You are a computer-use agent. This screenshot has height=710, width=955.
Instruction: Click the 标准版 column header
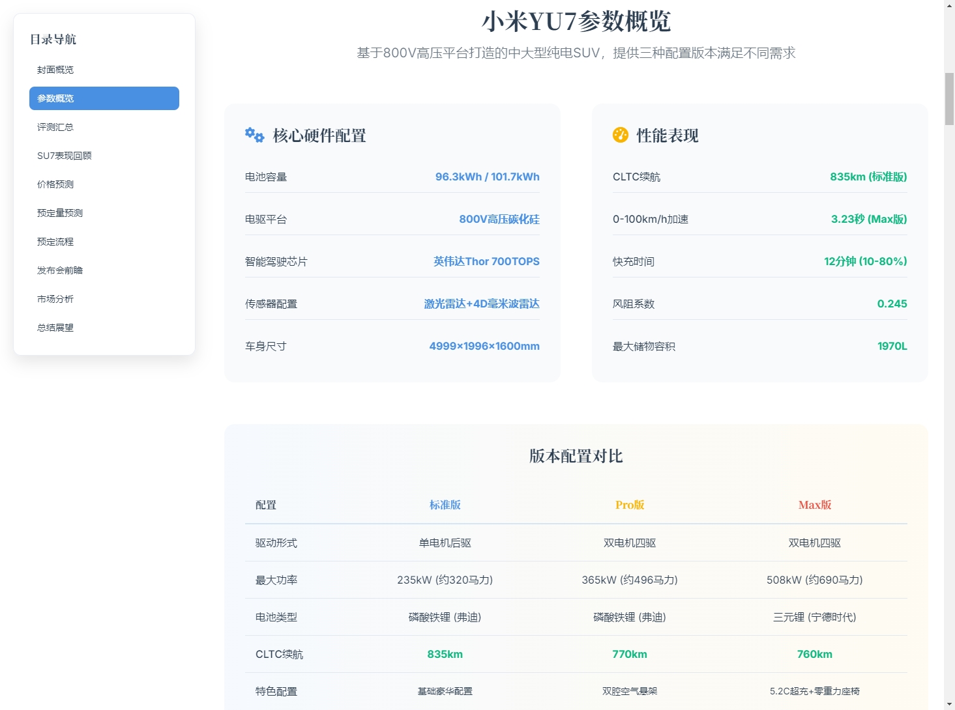click(x=445, y=505)
